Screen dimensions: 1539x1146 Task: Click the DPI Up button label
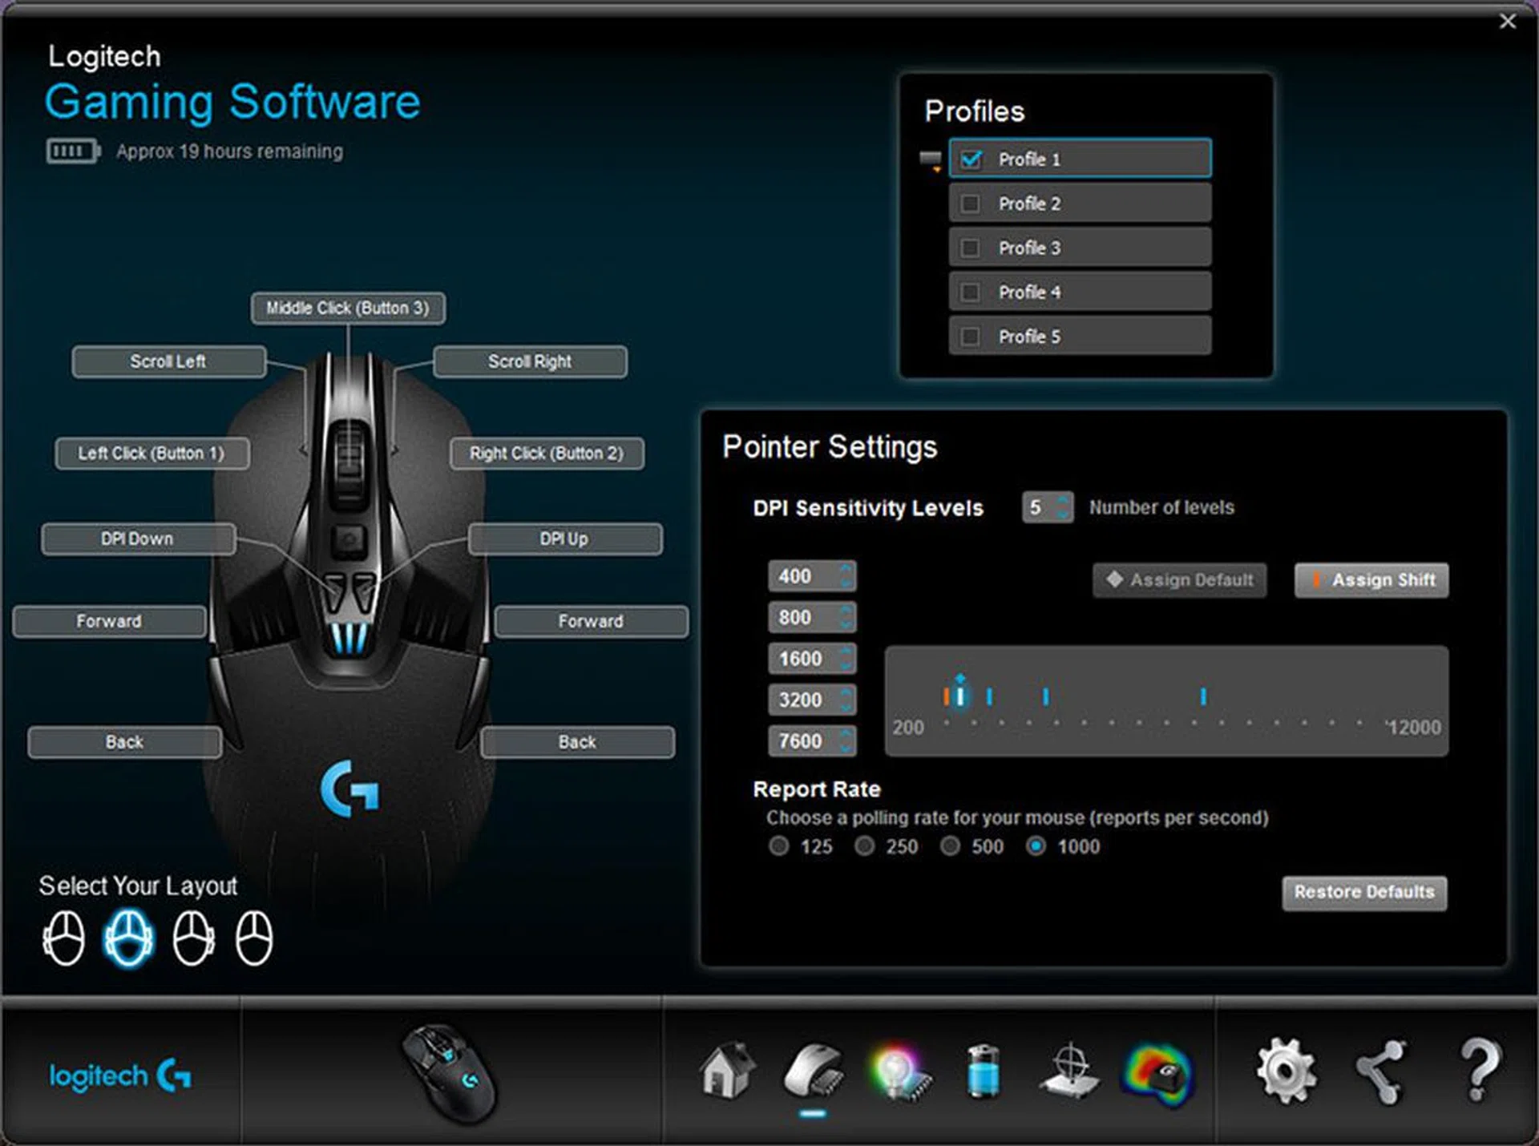point(564,539)
